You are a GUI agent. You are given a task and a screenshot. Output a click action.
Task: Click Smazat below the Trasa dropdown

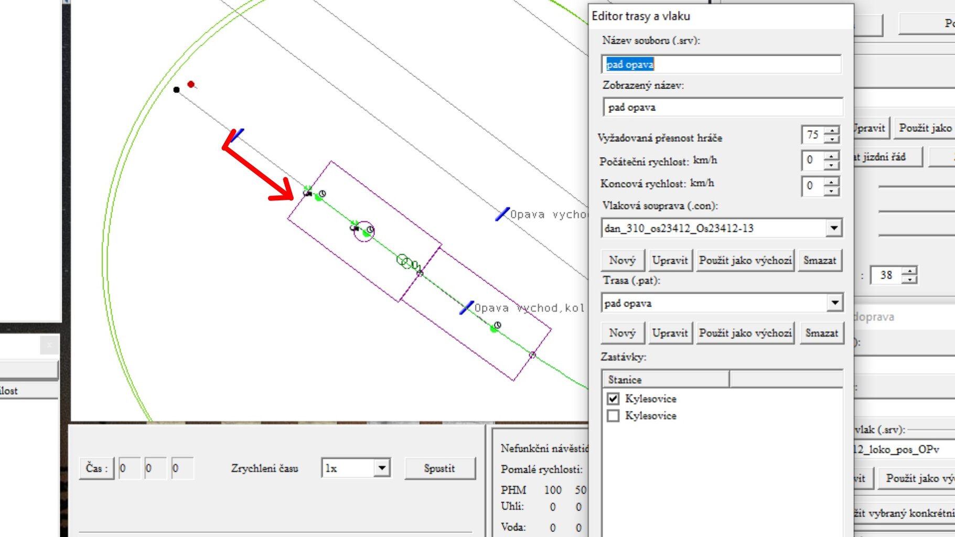click(821, 333)
